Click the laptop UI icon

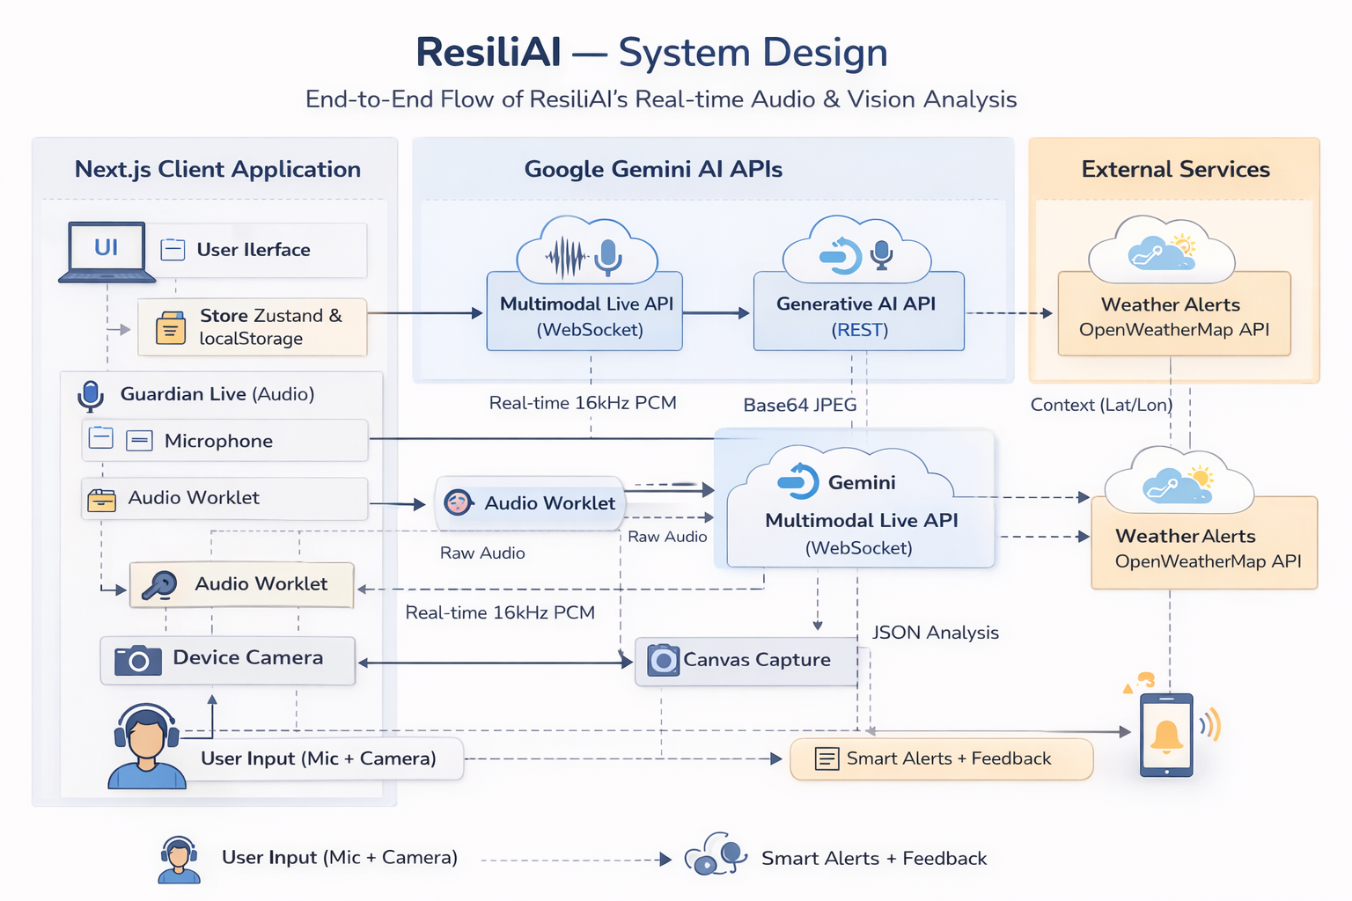pos(107,252)
